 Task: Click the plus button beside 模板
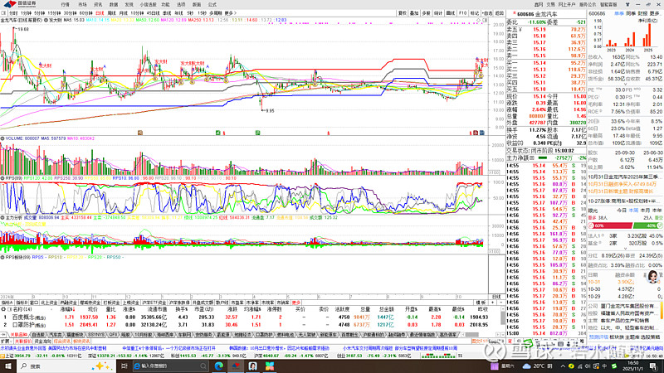coord(492,303)
